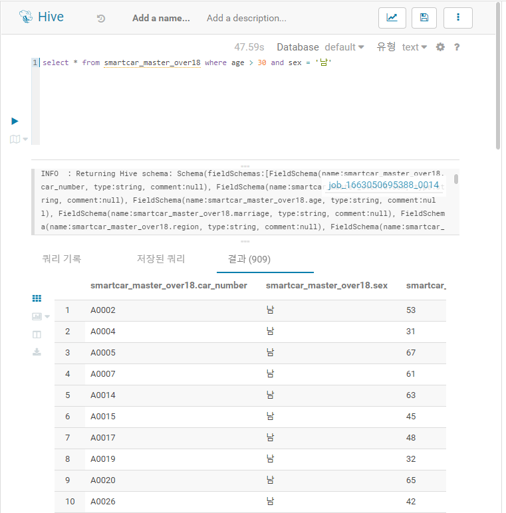Screen dimensions: 506x513
Task: Sort by smartcar_master_over18.sex column header
Action: pyautogui.click(x=326, y=286)
